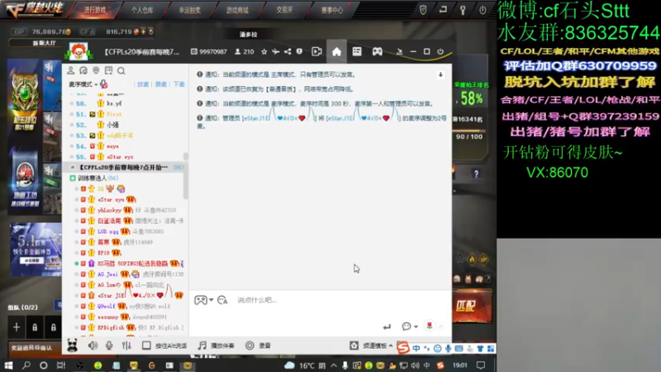This screenshot has height=372, width=661.
Task: Open the 赛事中心 tab in CrossFire
Action: point(332,10)
